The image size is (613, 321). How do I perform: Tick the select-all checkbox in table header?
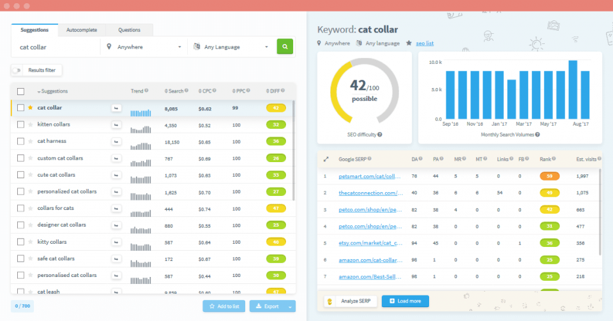click(x=20, y=91)
